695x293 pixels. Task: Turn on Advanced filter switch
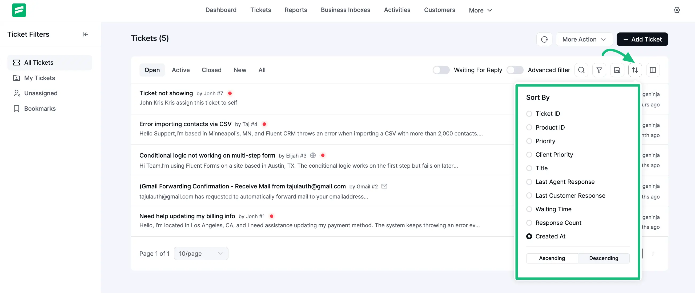[515, 70]
